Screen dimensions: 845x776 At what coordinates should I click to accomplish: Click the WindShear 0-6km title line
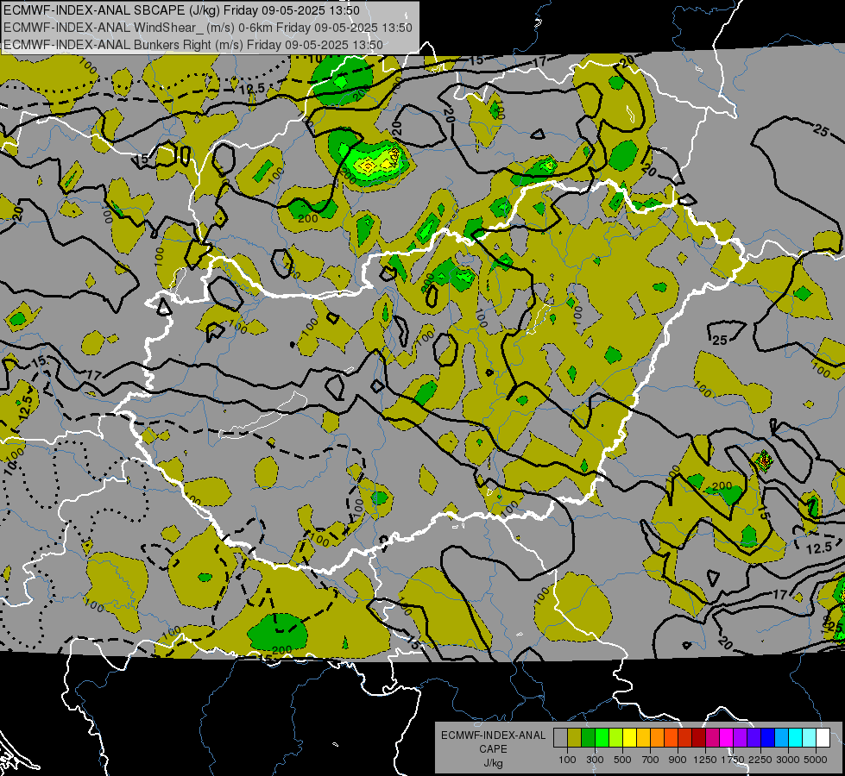(x=208, y=28)
